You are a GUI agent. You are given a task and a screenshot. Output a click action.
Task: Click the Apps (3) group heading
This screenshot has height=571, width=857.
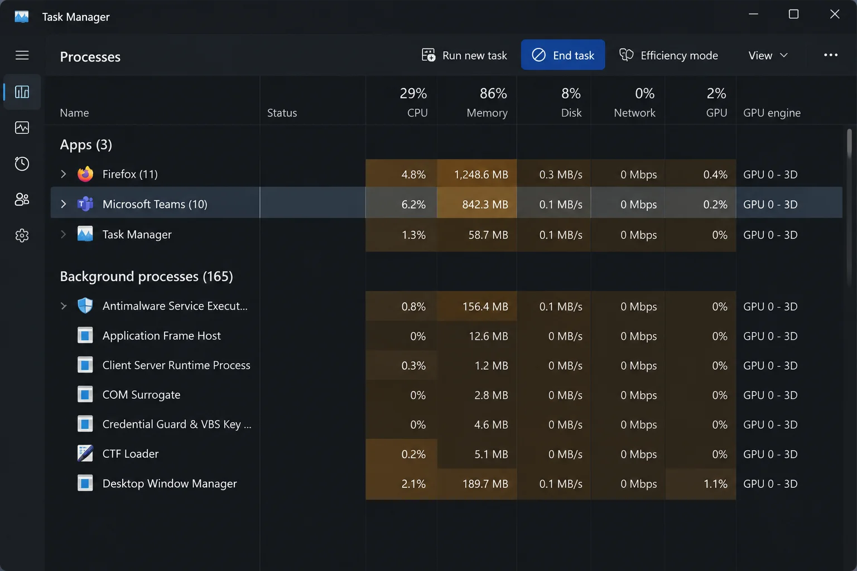tap(86, 145)
